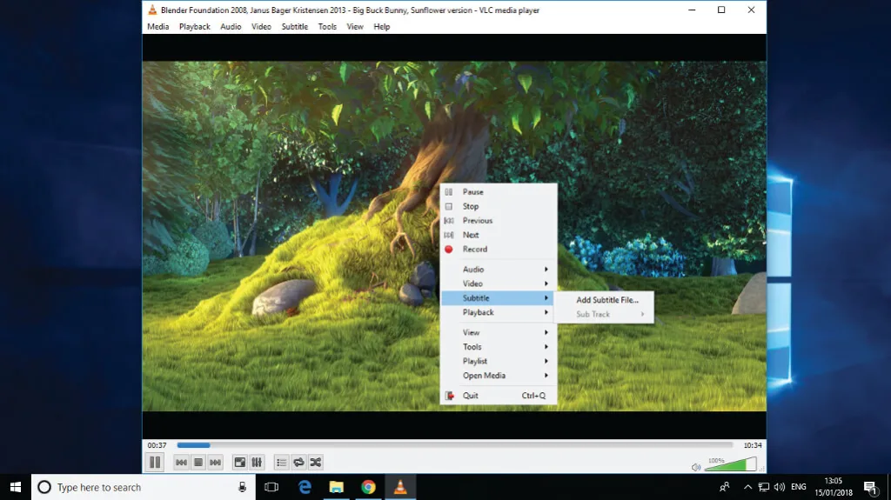
Task: Jump to previous media in toolbar
Action: click(181, 463)
